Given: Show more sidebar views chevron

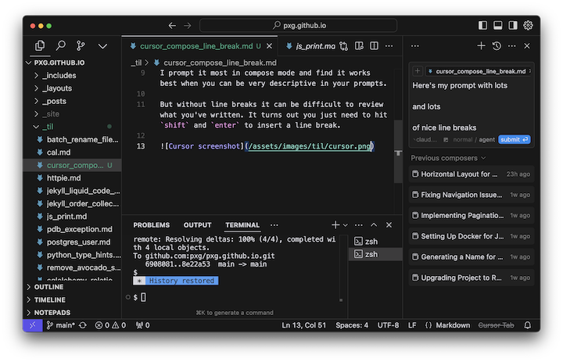Looking at the screenshot, I should tap(102, 46).
